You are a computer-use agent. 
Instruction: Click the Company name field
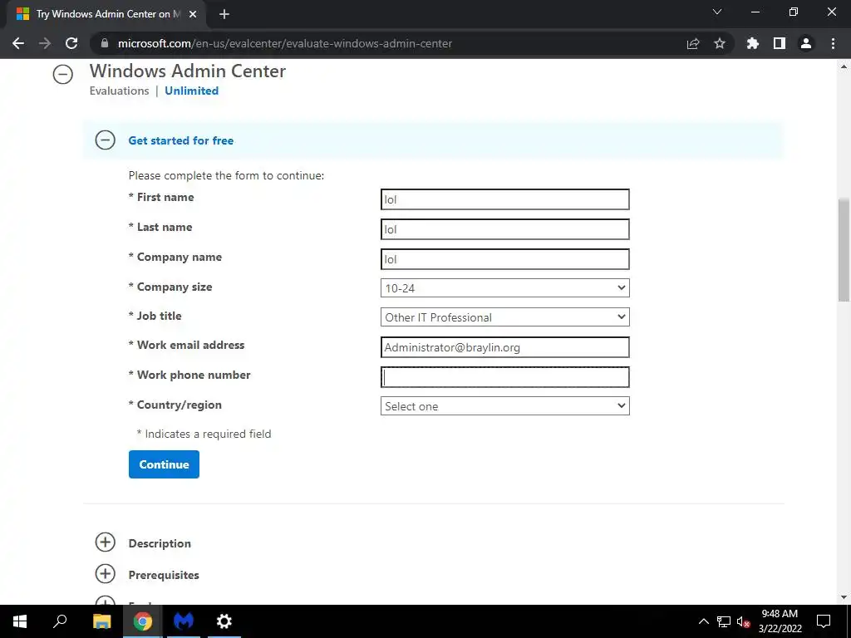point(504,259)
